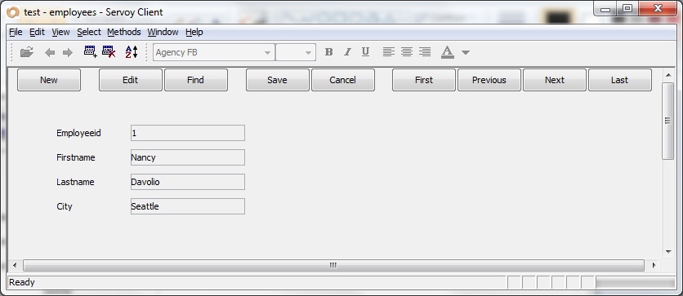Minimize the Servoy Client window
Image resolution: width=683 pixels, height=296 pixels.
click(606, 9)
